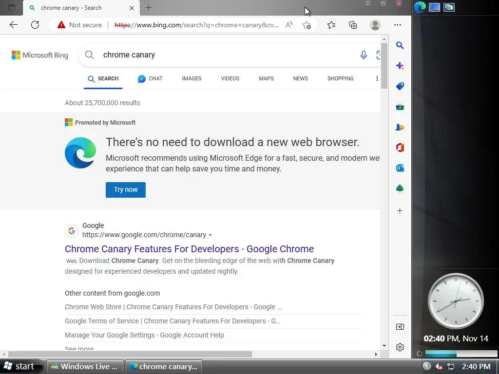Click the horizontal scrollbar thumb

[x=130, y=354]
